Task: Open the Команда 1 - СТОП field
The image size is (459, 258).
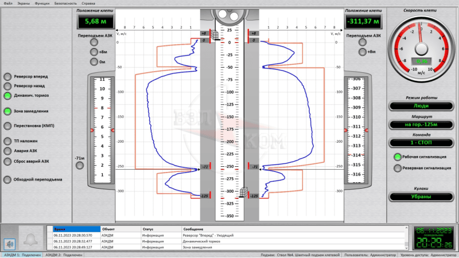Action: [x=425, y=143]
